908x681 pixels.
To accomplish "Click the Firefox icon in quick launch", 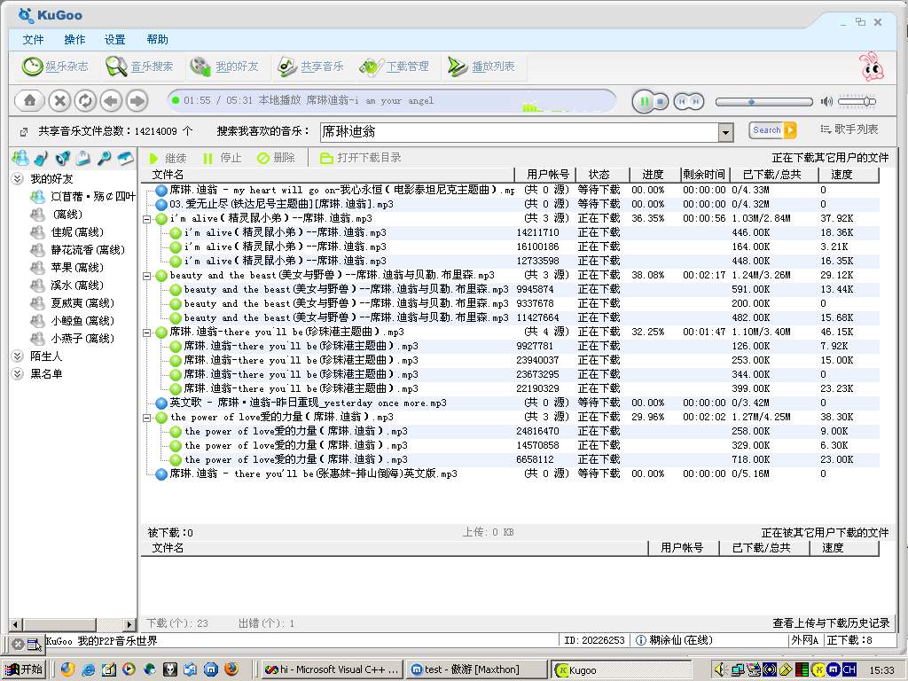I will [231, 669].
